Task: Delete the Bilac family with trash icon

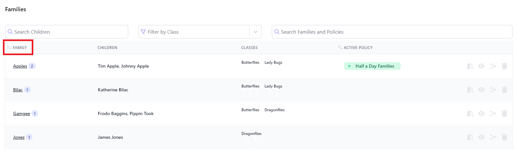Action: pyautogui.click(x=504, y=90)
